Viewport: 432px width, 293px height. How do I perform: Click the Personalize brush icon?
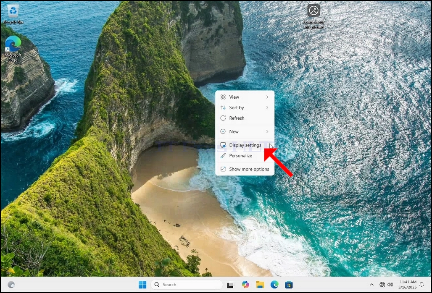pos(223,156)
